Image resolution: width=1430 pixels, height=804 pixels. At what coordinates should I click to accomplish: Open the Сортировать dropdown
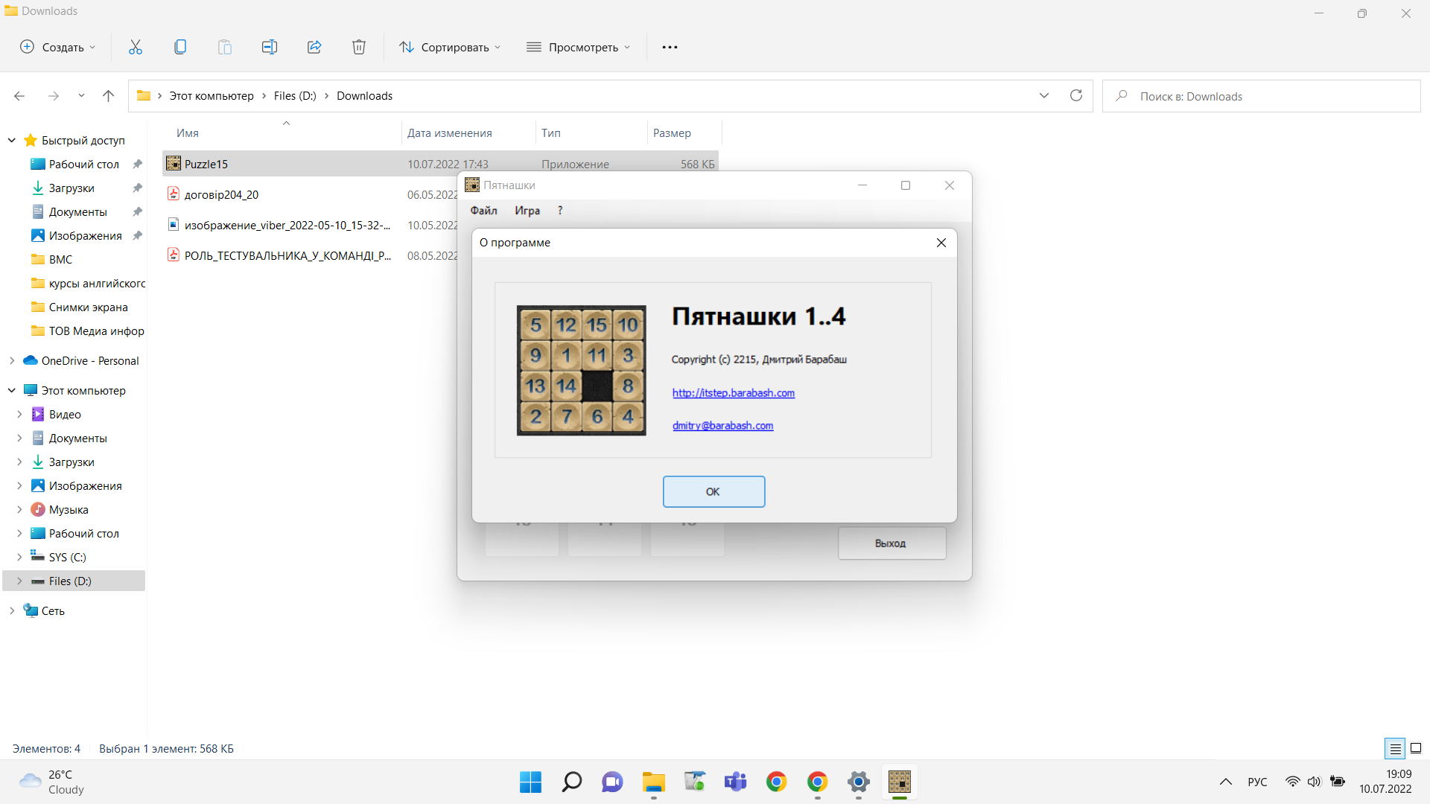point(449,47)
